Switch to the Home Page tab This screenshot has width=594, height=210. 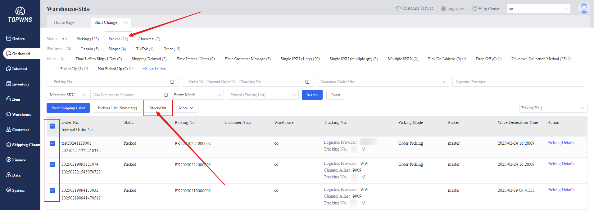coord(64,23)
